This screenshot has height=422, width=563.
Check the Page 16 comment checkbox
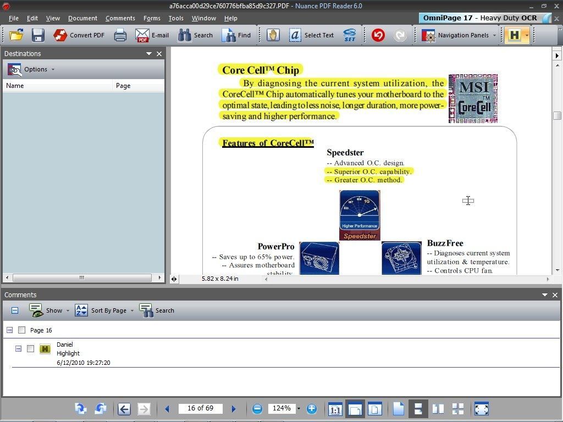click(22, 330)
